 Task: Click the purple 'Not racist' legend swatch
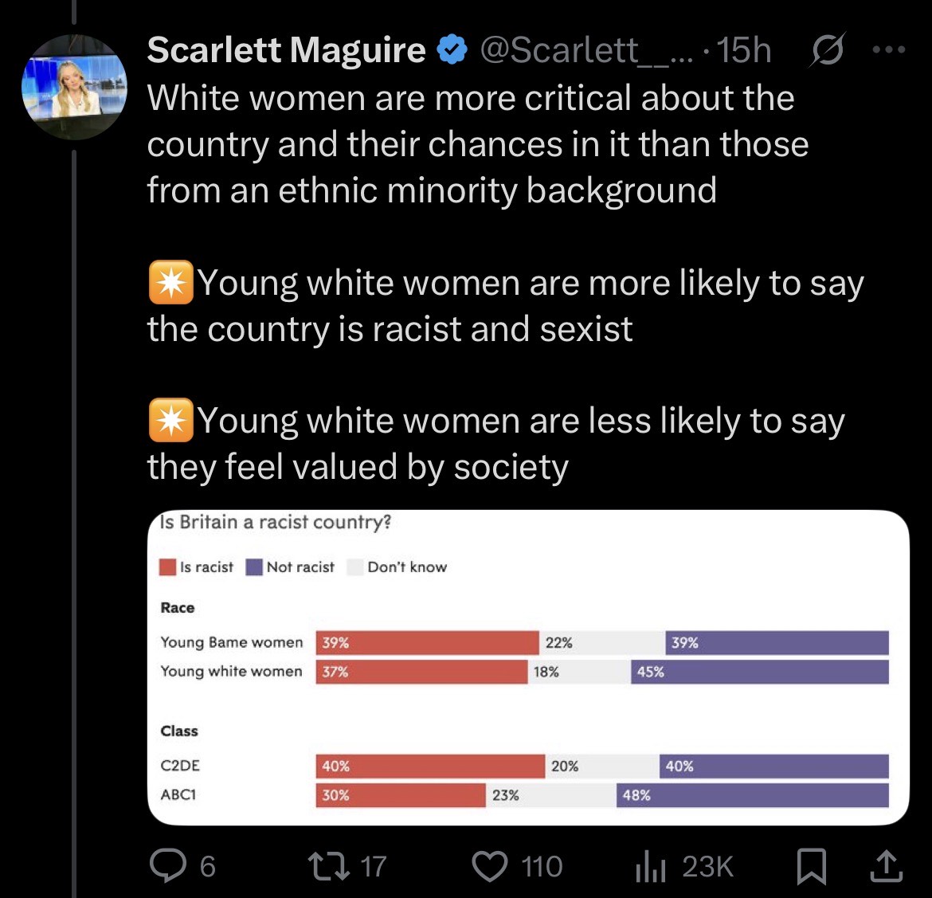[x=254, y=567]
